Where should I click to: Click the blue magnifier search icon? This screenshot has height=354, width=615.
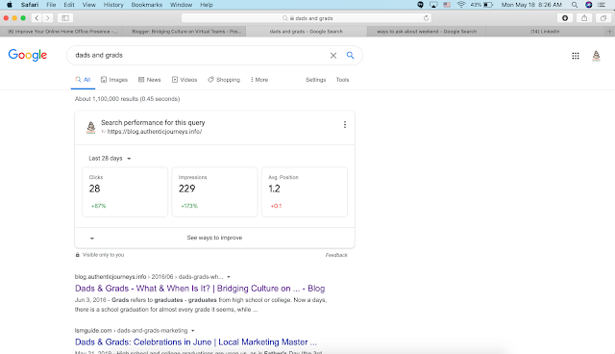350,56
